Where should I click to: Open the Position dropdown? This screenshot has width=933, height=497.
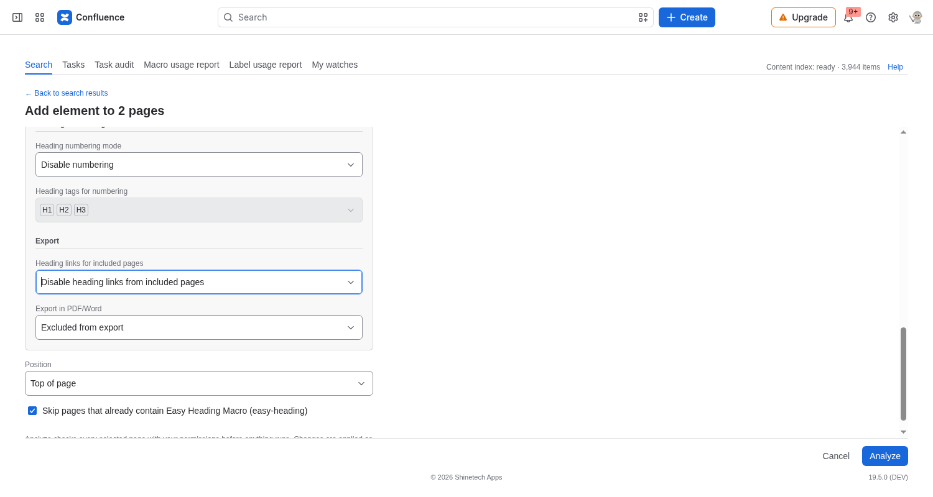click(199, 383)
